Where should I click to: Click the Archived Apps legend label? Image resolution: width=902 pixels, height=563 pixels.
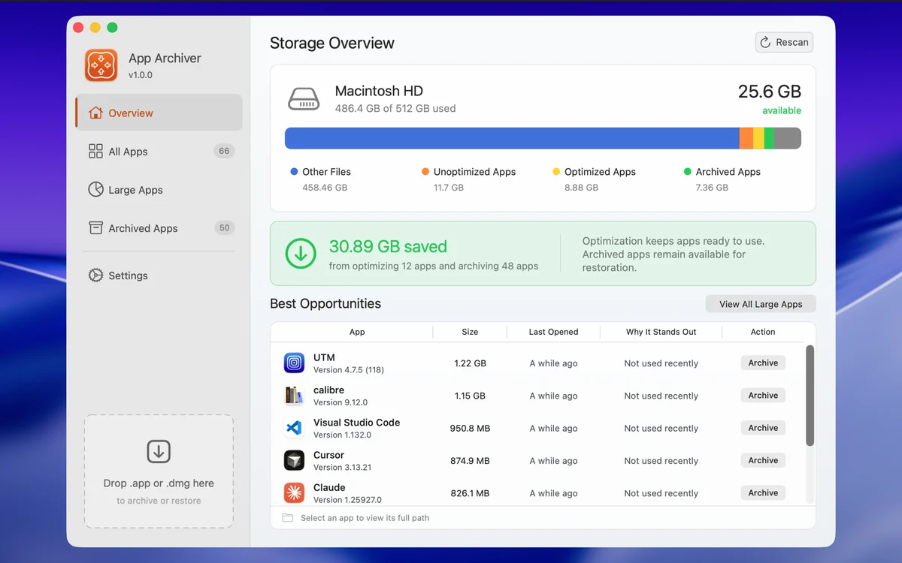pos(728,172)
